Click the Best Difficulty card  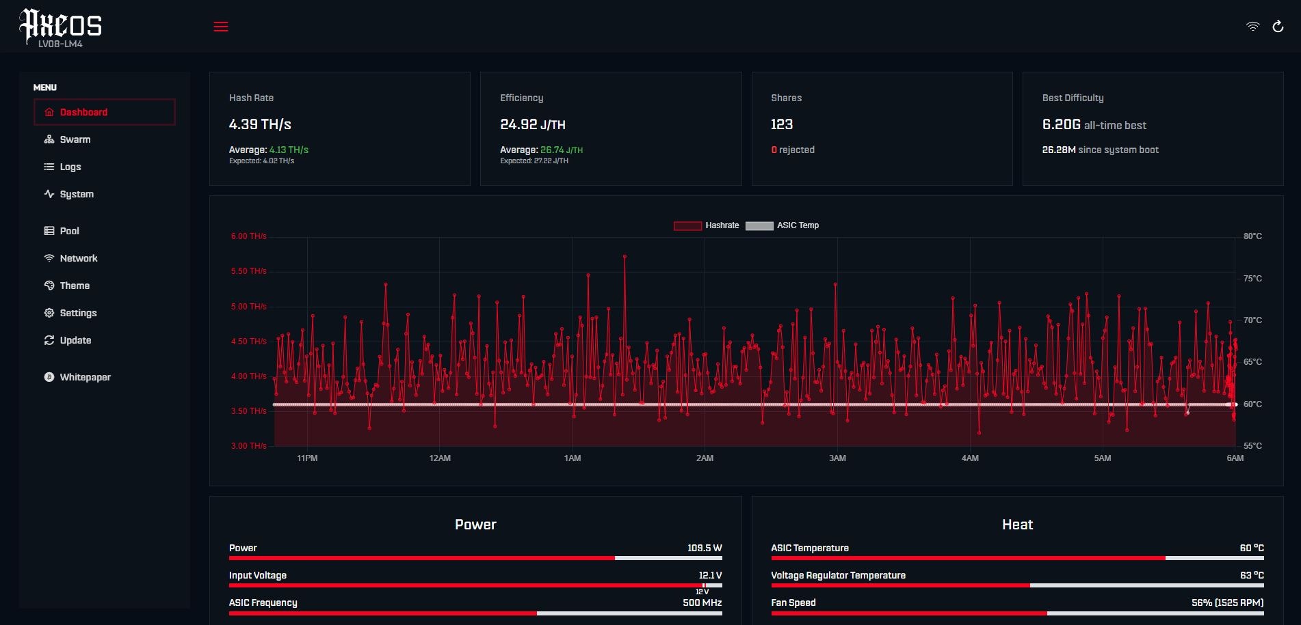(x=1153, y=128)
